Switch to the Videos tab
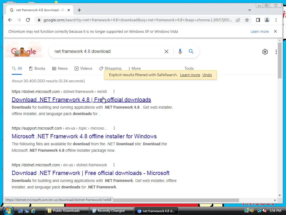This screenshot has width=286, height=215. click(x=83, y=69)
